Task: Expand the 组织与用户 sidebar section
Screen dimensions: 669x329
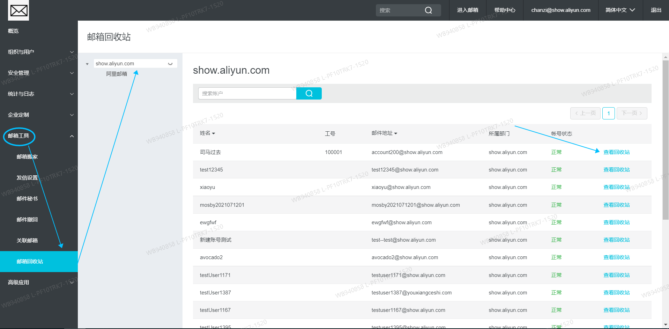Action: point(39,52)
